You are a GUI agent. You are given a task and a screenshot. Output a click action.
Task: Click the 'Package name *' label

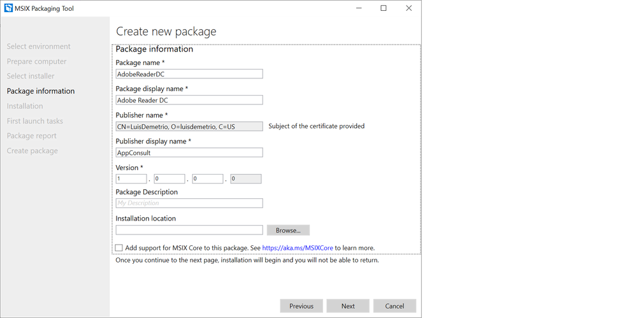click(x=140, y=62)
